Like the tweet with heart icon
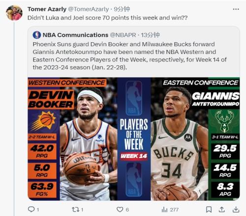The image size is (246, 216). tap(120, 210)
